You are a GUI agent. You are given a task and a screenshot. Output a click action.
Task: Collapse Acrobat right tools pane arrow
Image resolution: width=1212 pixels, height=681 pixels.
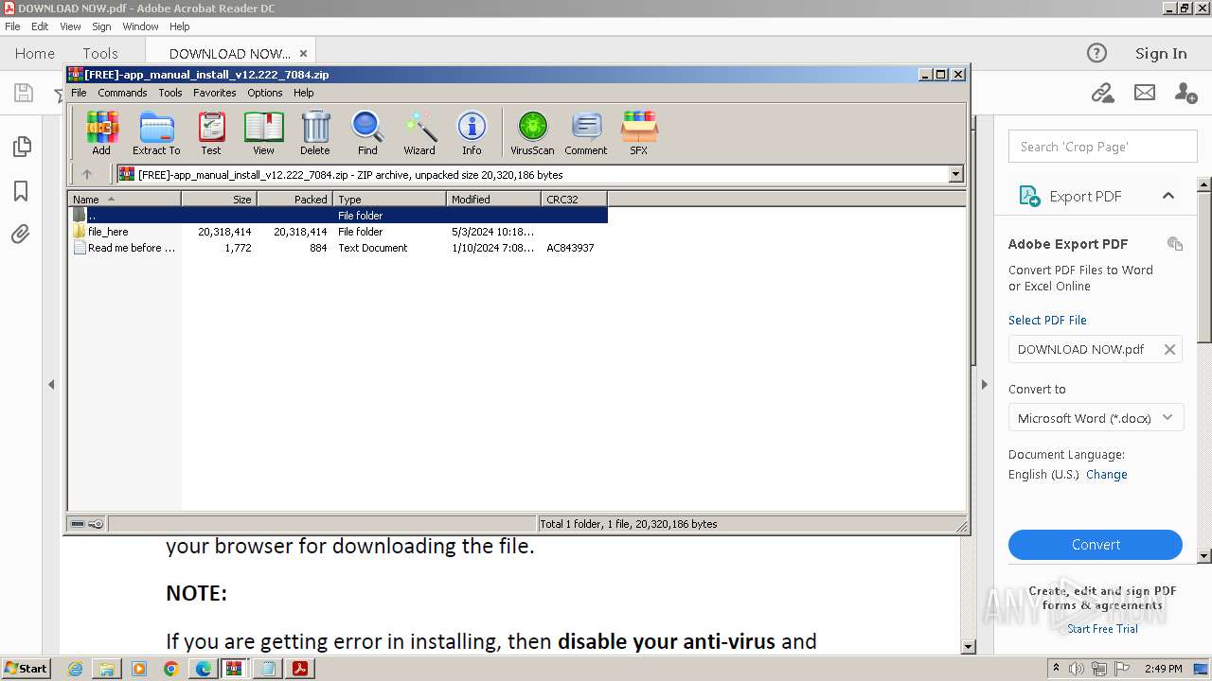tap(984, 385)
